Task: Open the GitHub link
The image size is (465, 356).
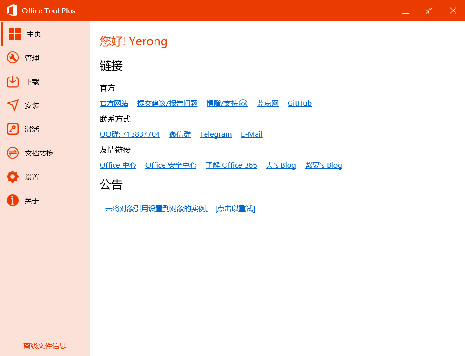Action: click(300, 103)
